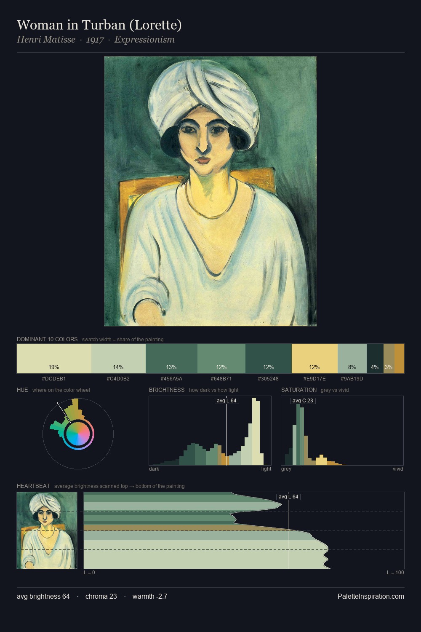Click the heartbeat brightness profile chart
The height and width of the screenshot is (632, 421).
pyautogui.click(x=244, y=530)
